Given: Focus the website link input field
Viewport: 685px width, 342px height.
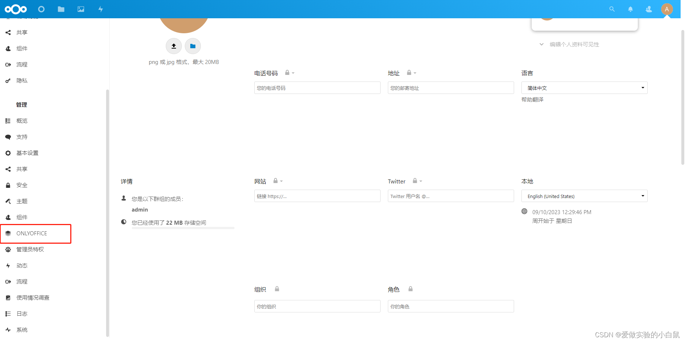Looking at the screenshot, I should tap(317, 196).
